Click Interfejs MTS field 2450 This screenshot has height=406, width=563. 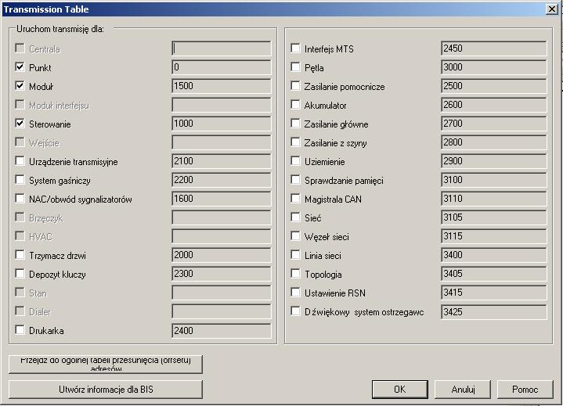click(494, 49)
